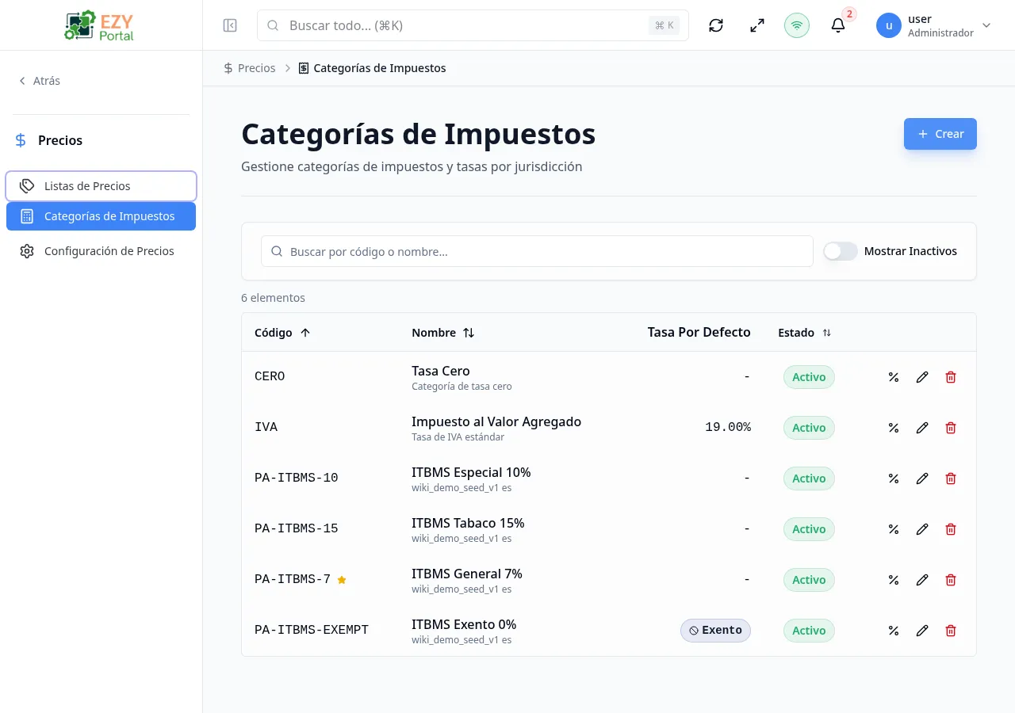Delete the IVA tax category
The width and height of the screenshot is (1015, 713).
click(x=951, y=428)
